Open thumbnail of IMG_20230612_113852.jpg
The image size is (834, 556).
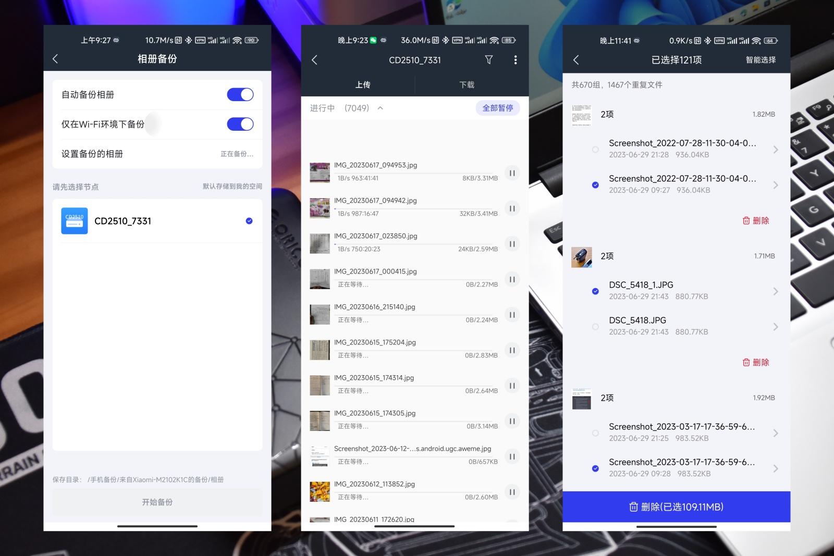tap(320, 491)
